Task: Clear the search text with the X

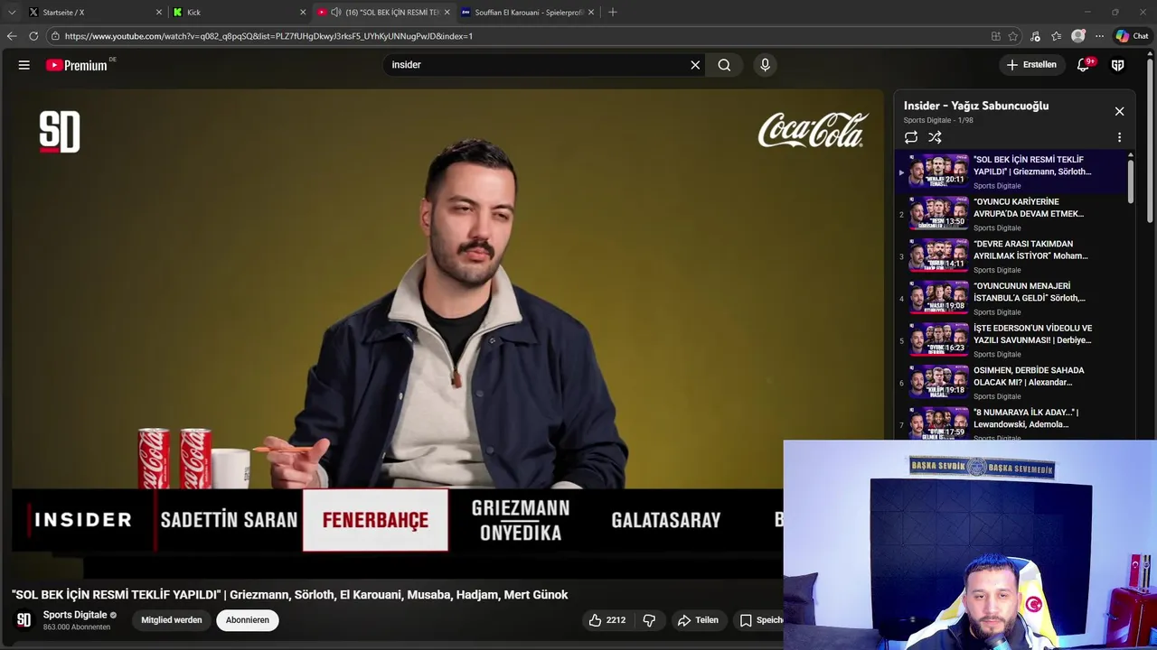Action: pos(695,65)
